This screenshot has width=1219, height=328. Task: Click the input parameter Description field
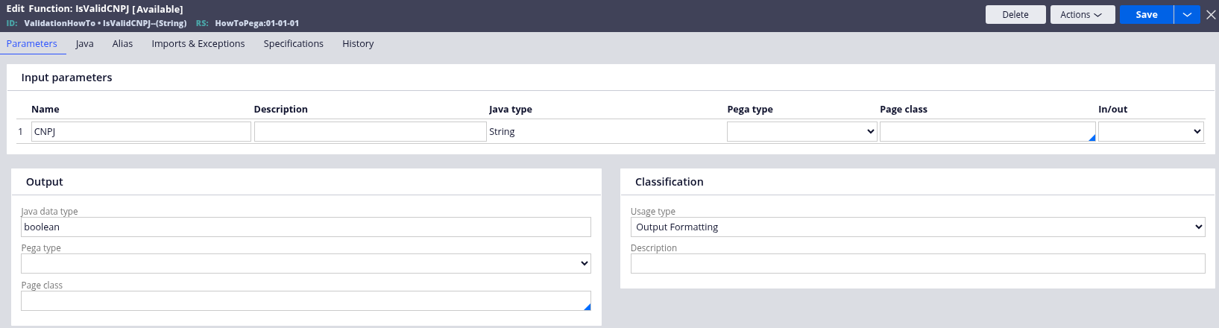tap(370, 132)
